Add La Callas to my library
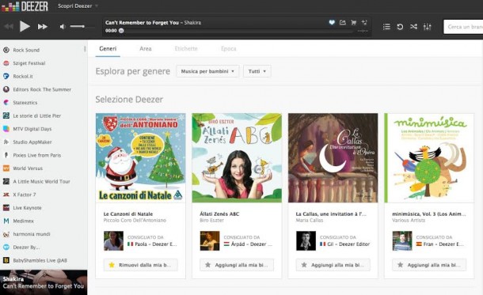The height and width of the screenshot is (295, 483). [333, 265]
